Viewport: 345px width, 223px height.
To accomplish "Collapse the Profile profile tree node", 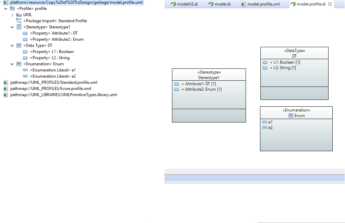I will tap(6, 9).
